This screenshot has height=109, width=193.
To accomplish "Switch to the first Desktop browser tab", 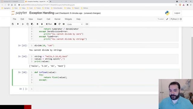I will pyautogui.click(x=11, y=2).
